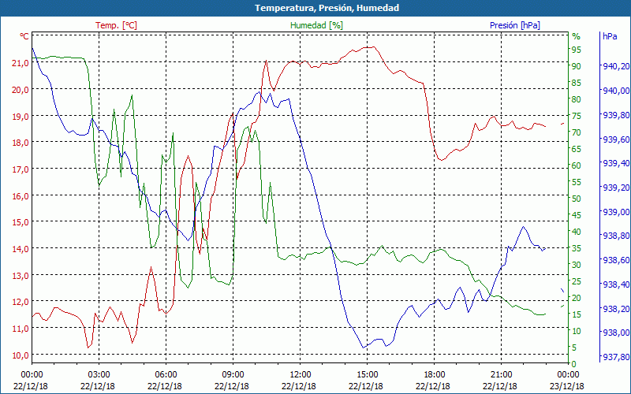Screen dimensions: 631x394
Task: Click the 06:00 time axis label
Action: pos(166,375)
